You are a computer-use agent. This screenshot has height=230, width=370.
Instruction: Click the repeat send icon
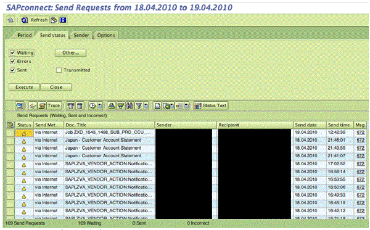pos(70,106)
